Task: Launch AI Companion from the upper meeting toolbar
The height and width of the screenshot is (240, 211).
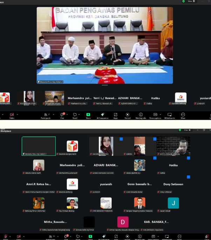Action: [x=102, y=115]
